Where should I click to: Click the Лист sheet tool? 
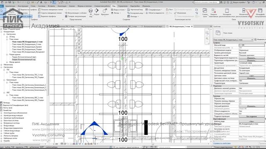click(x=170, y=10)
